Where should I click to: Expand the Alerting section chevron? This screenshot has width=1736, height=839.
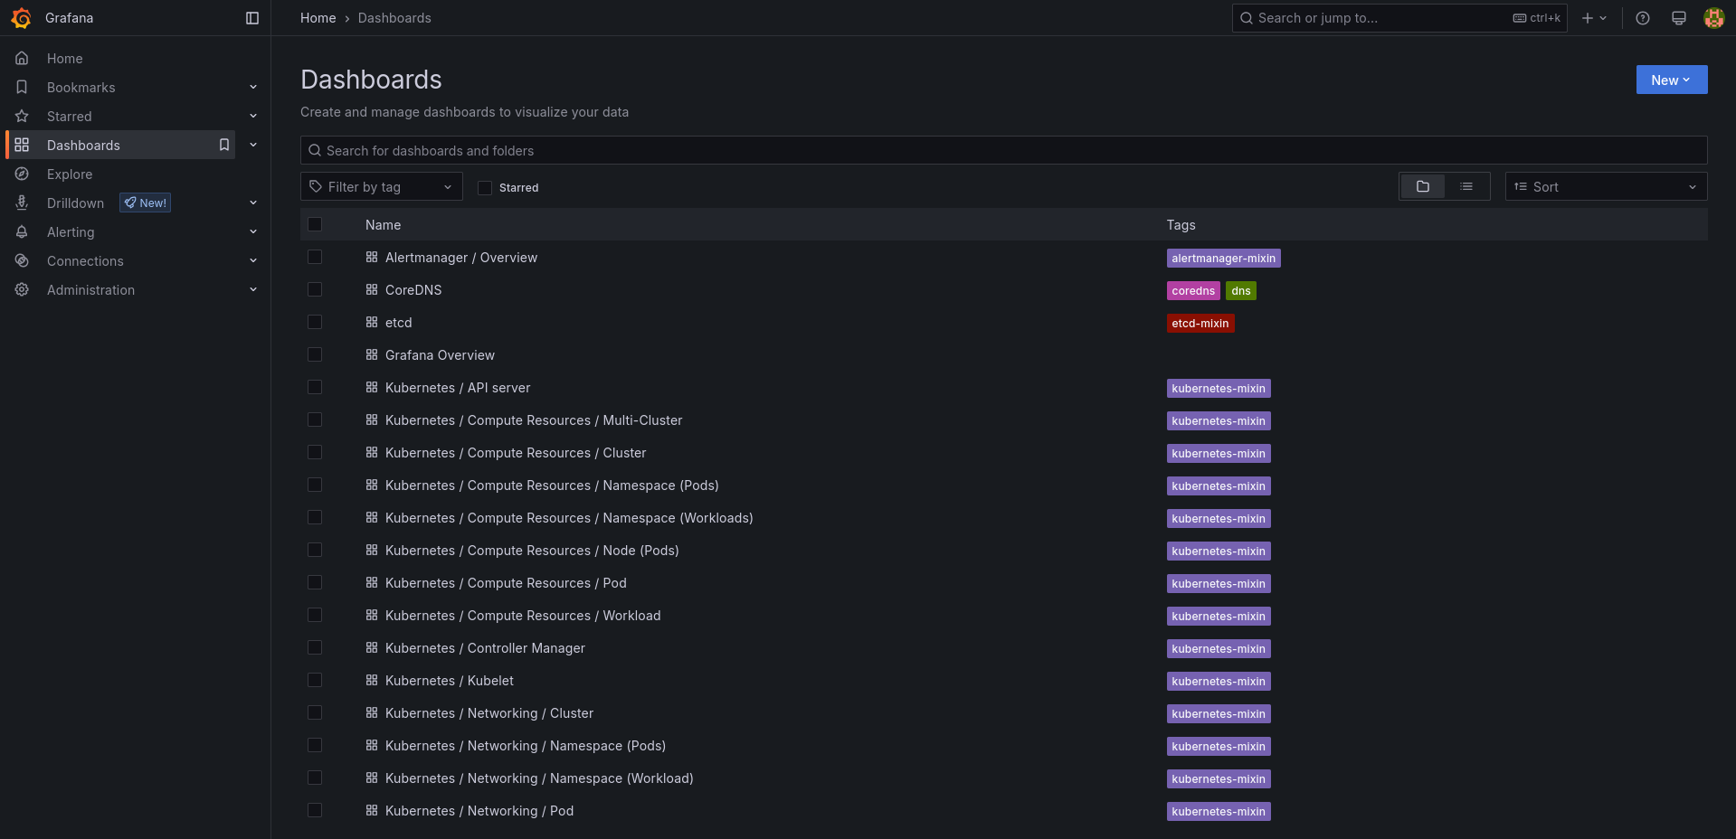(x=253, y=231)
